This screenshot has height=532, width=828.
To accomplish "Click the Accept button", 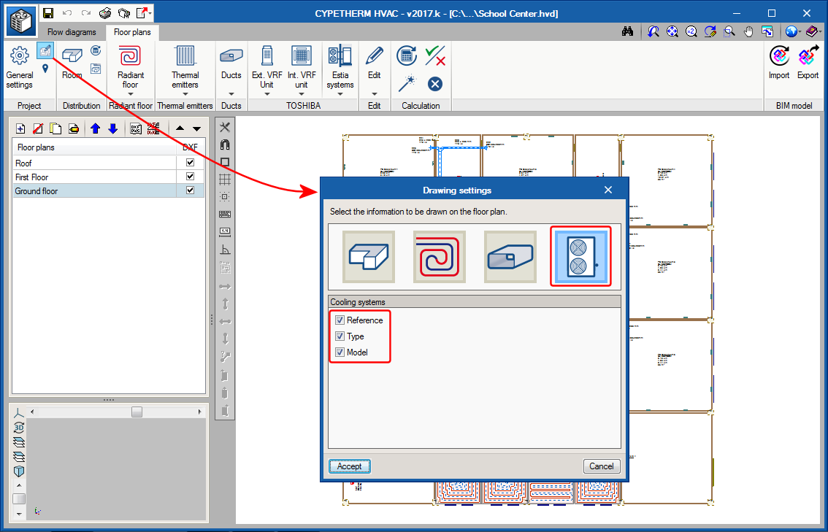I will [x=349, y=466].
